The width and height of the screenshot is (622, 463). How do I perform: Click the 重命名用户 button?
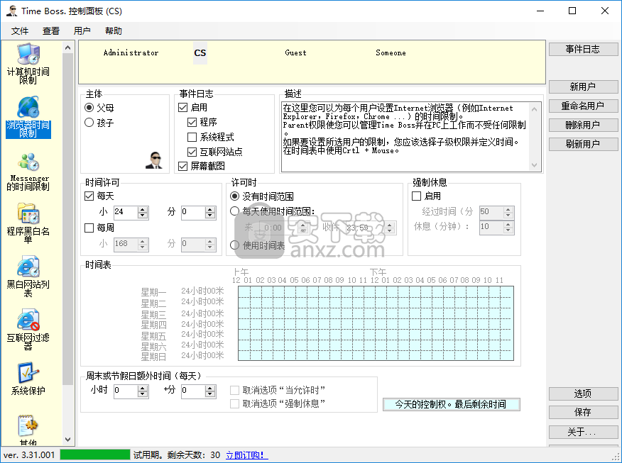tap(583, 106)
